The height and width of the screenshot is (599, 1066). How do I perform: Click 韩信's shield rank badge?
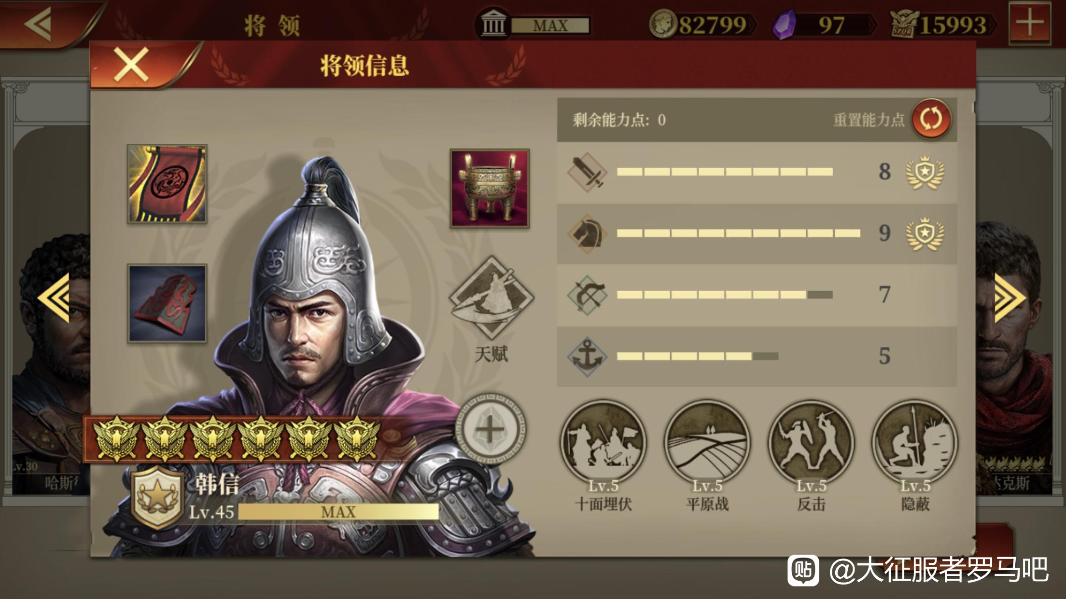click(x=158, y=498)
